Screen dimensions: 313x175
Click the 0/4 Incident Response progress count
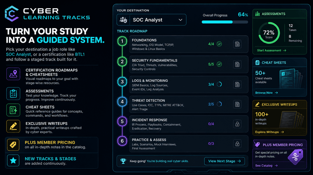tap(211, 124)
